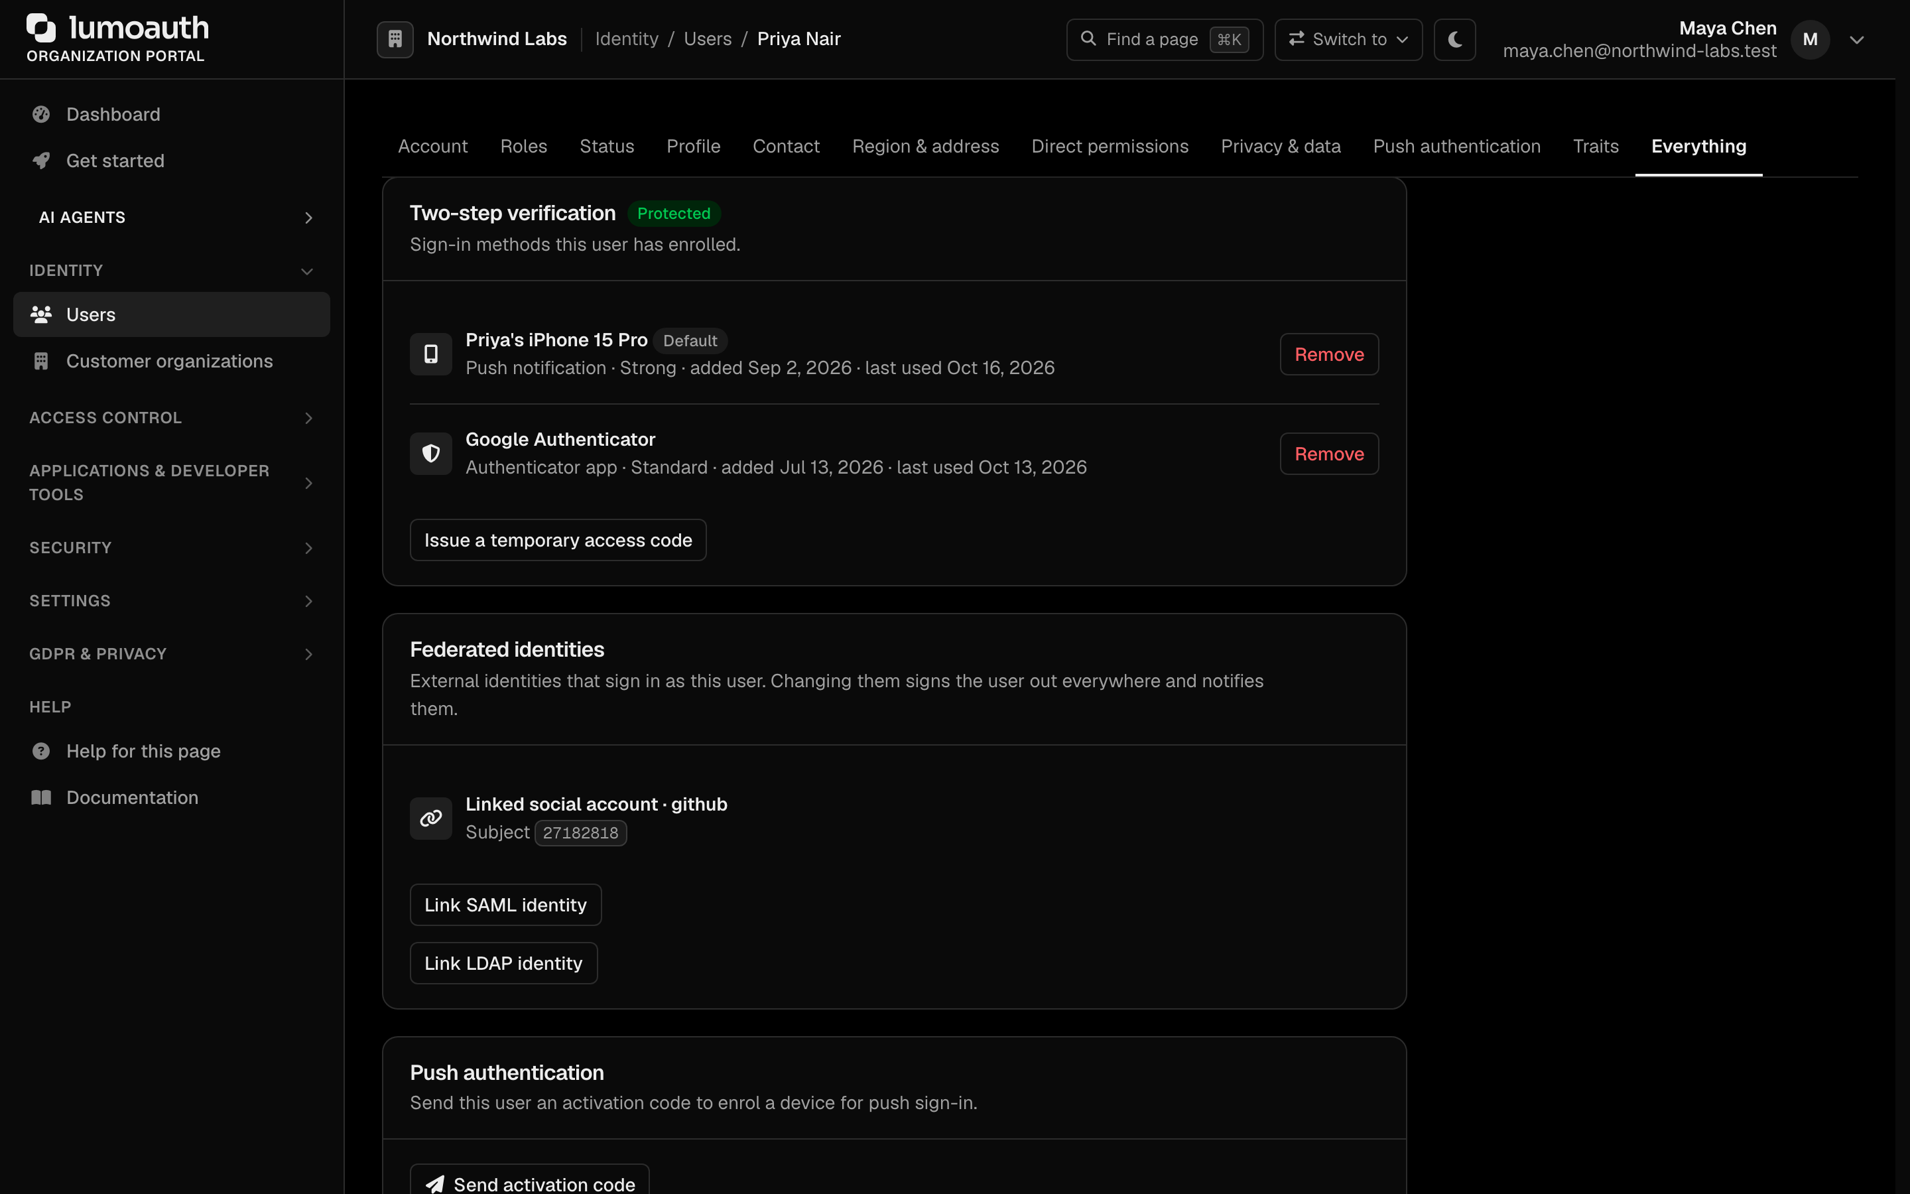Click the swap arrows icon in Switch to
The height and width of the screenshot is (1194, 1910).
pyautogui.click(x=1296, y=38)
